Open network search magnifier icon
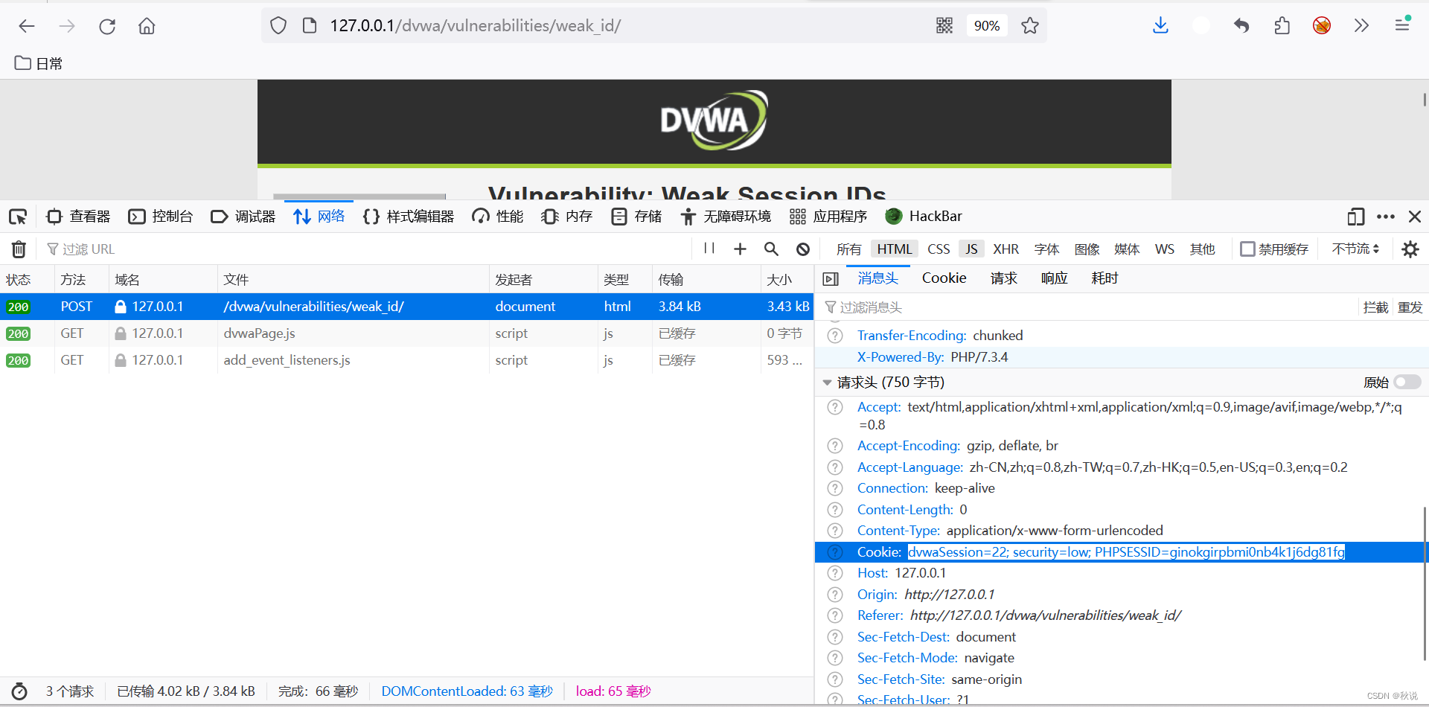1429x707 pixels. tap(772, 249)
